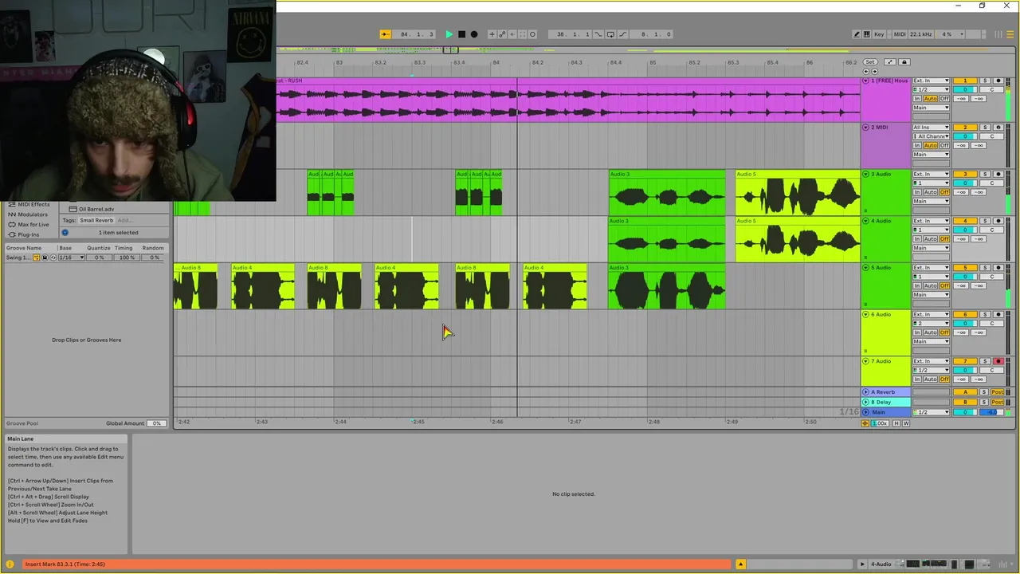
Task: Select Audio 5 clip on track 4
Action: [798, 240]
